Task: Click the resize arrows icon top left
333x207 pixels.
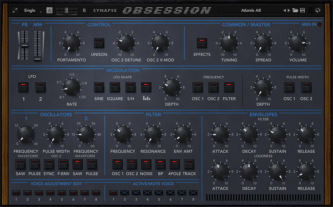Action: [15, 10]
